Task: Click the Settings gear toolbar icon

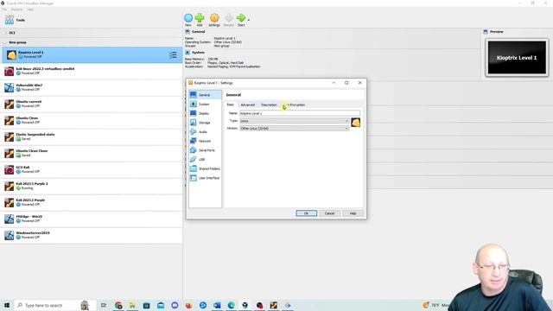Action: pos(214,18)
